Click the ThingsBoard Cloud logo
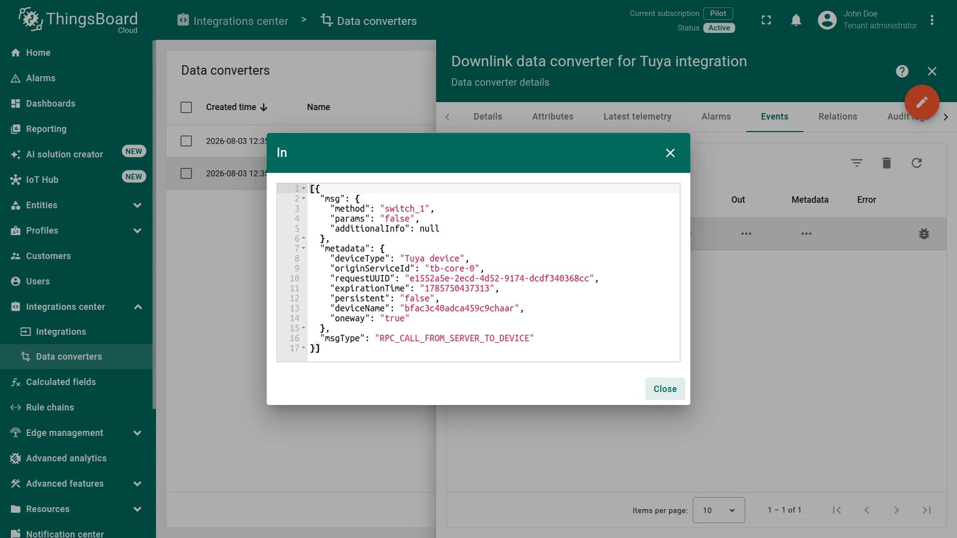Screen dimensions: 957x538 click(78, 20)
